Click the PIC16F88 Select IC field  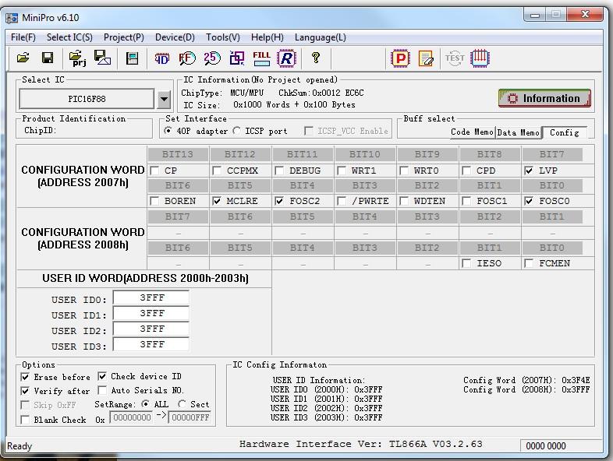click(x=87, y=99)
